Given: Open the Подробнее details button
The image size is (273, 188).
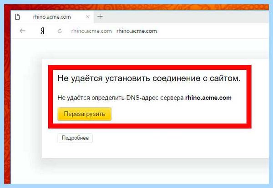Looking at the screenshot, I should (75, 138).
